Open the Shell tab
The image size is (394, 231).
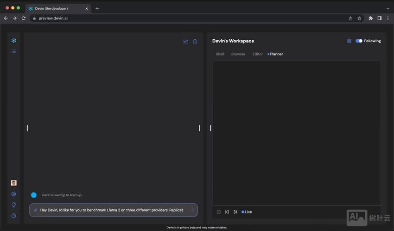(220, 54)
